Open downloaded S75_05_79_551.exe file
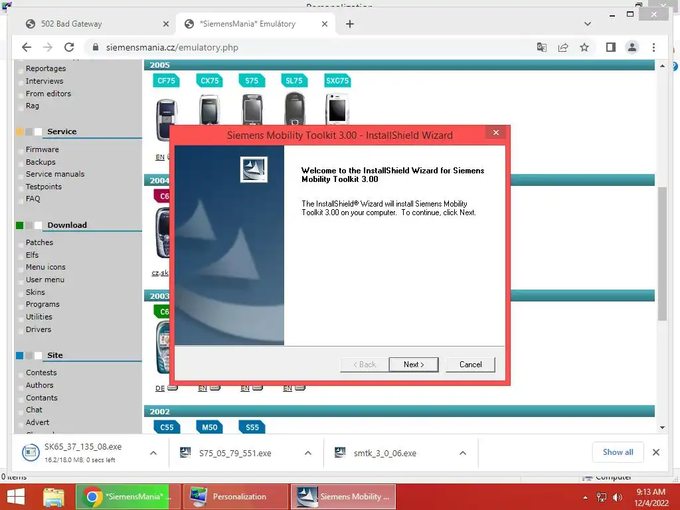 tap(235, 453)
